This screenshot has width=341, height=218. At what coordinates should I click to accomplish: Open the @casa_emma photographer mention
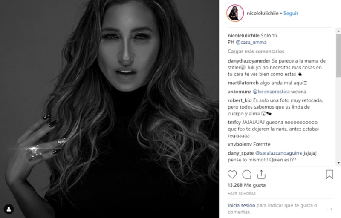(251, 42)
